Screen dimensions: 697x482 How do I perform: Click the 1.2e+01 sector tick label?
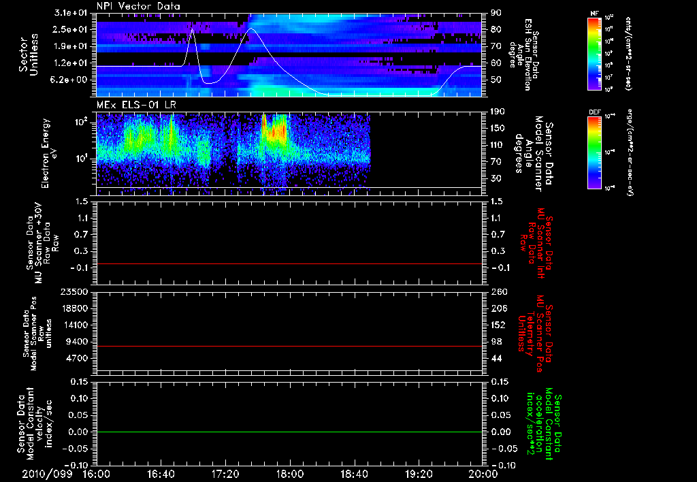[x=71, y=63]
